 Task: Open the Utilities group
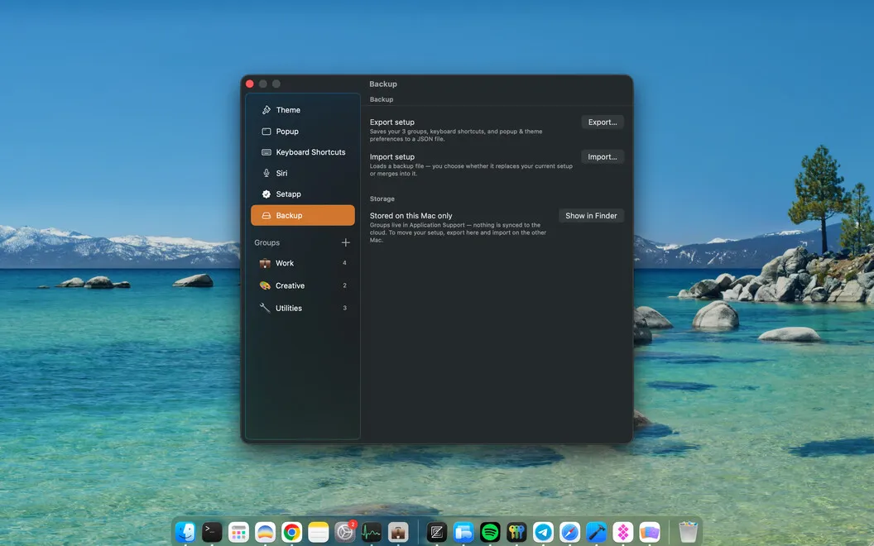303,308
